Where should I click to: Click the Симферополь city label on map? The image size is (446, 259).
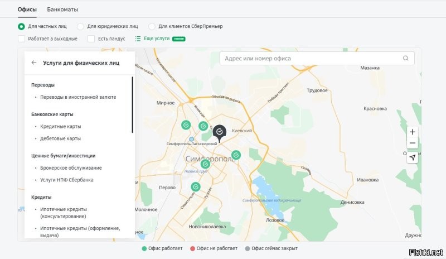coord(211,159)
